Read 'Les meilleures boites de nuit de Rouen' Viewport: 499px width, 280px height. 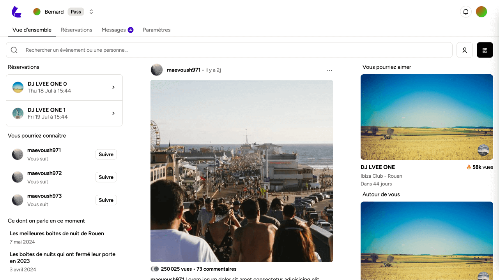[57, 234]
